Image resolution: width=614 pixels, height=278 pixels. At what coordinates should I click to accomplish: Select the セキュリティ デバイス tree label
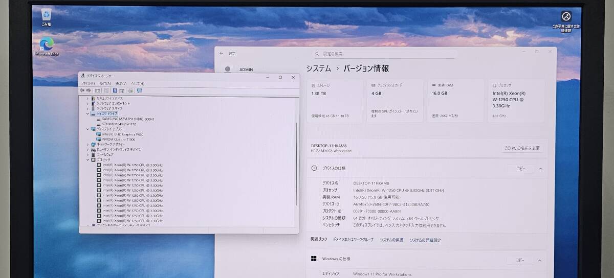(109, 98)
